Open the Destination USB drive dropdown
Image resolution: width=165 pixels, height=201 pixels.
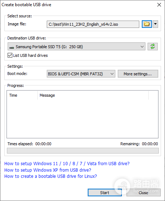(77, 46)
